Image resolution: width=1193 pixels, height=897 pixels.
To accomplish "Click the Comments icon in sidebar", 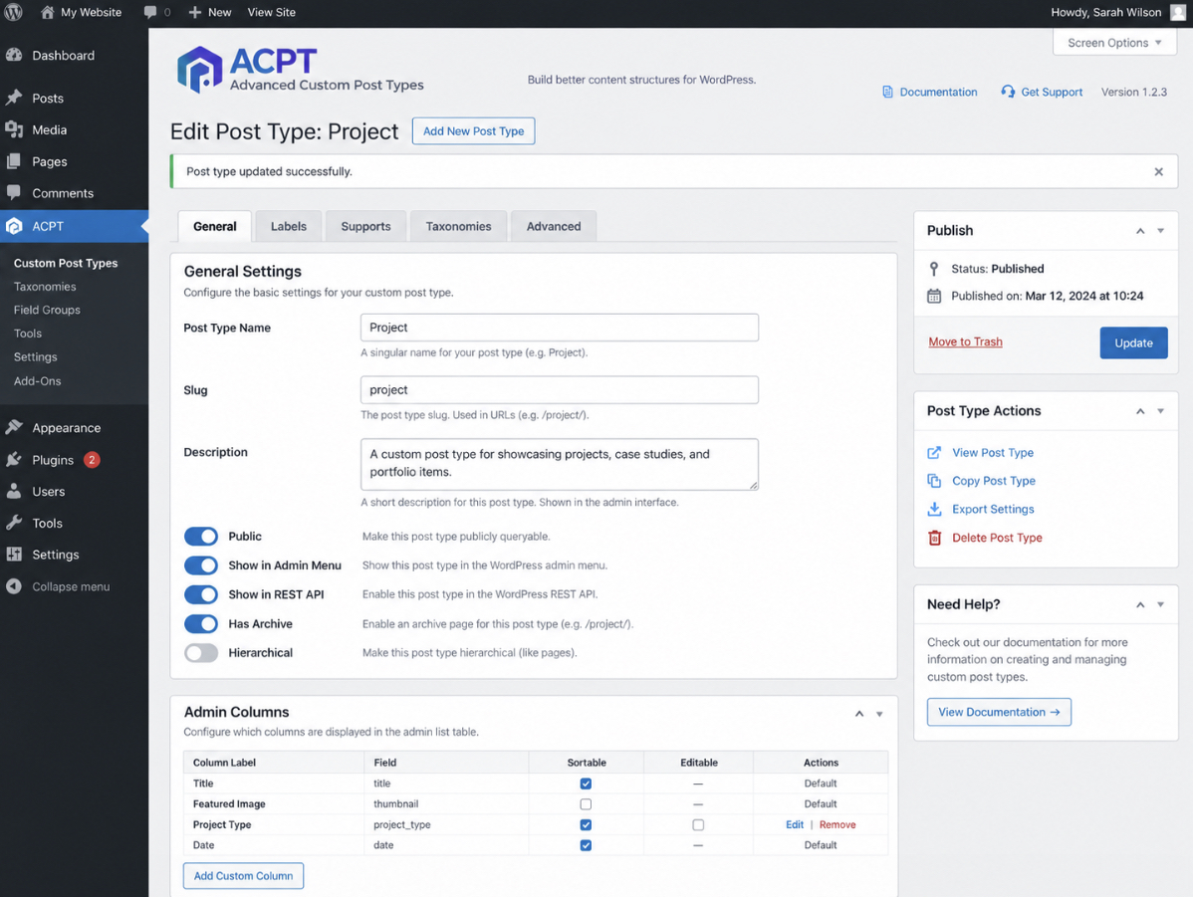I will pyautogui.click(x=14, y=192).
